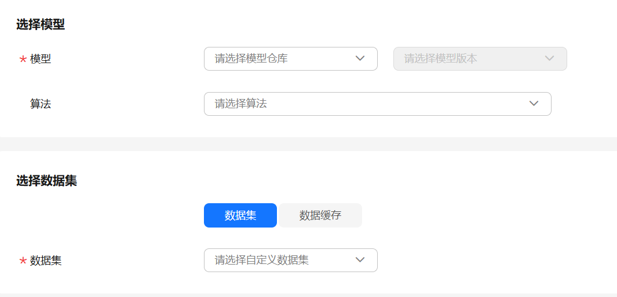Click the gray divider between the two sections

[308, 144]
